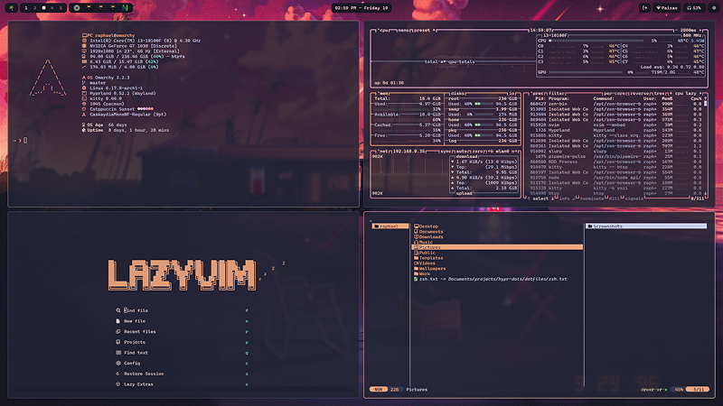Toggle reverse sorting in btop
This screenshot has width=723, height=406.
[640, 94]
